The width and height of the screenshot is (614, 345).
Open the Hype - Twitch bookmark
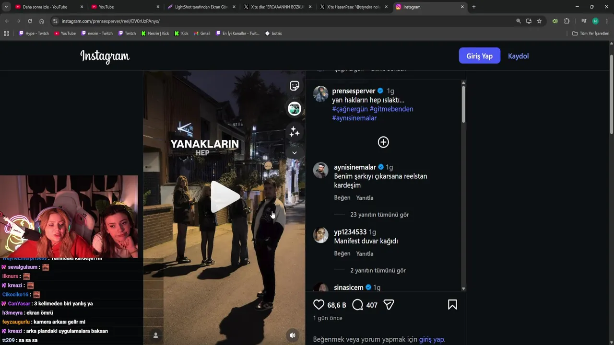click(34, 34)
